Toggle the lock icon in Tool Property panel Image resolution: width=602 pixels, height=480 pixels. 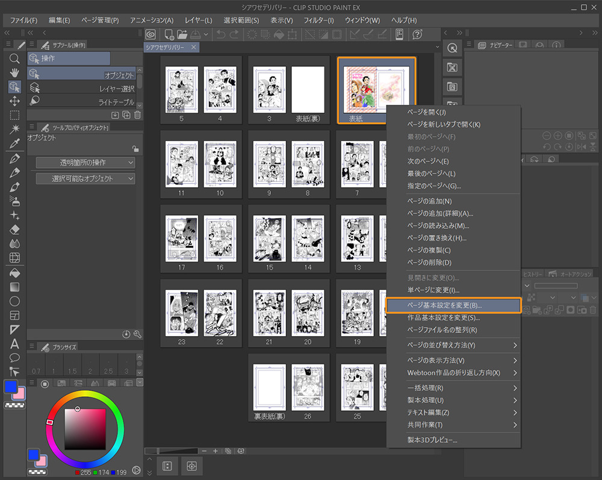[x=136, y=149]
